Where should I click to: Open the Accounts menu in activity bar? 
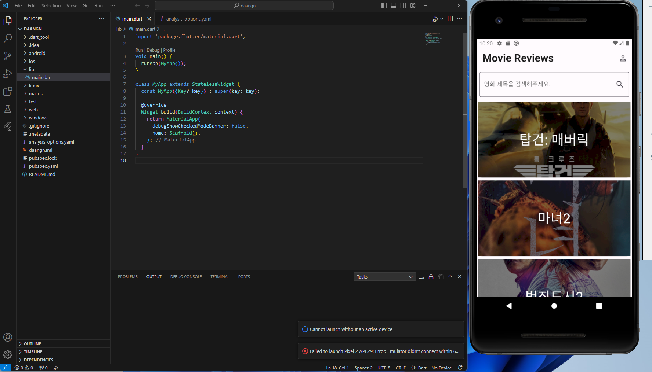tap(8, 337)
